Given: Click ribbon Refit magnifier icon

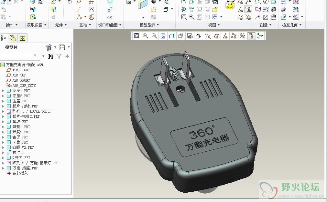Looking at the screenshot, I should coord(184,17).
